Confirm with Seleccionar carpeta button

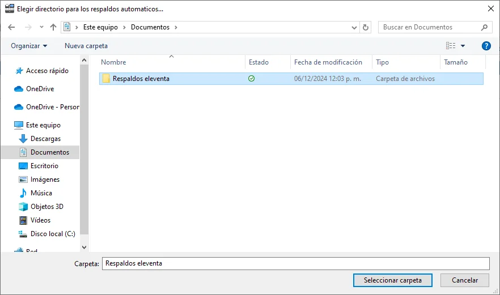[392, 280]
